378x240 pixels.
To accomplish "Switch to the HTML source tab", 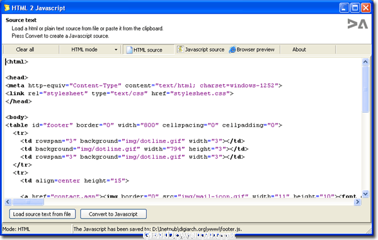I will [x=149, y=50].
